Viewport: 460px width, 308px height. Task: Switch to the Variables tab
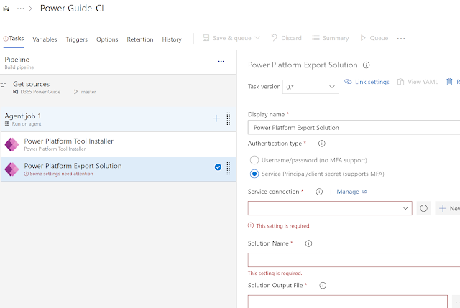click(x=45, y=39)
